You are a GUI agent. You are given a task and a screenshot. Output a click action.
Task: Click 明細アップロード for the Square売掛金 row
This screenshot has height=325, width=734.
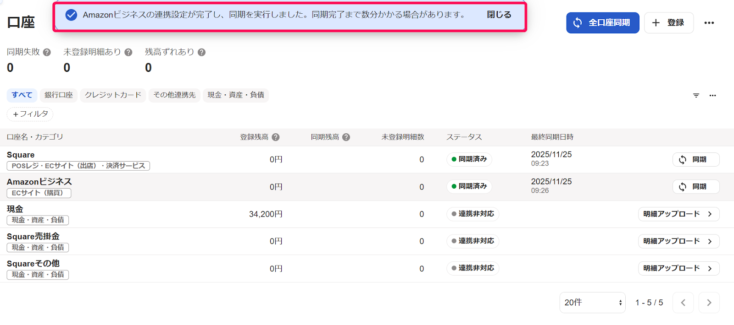click(678, 241)
